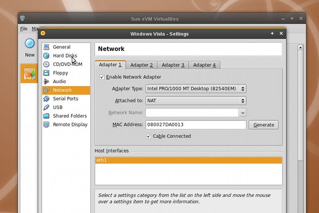319x213 pixels.
Task: Open the File menu in VirtualBox window
Action: point(24,29)
